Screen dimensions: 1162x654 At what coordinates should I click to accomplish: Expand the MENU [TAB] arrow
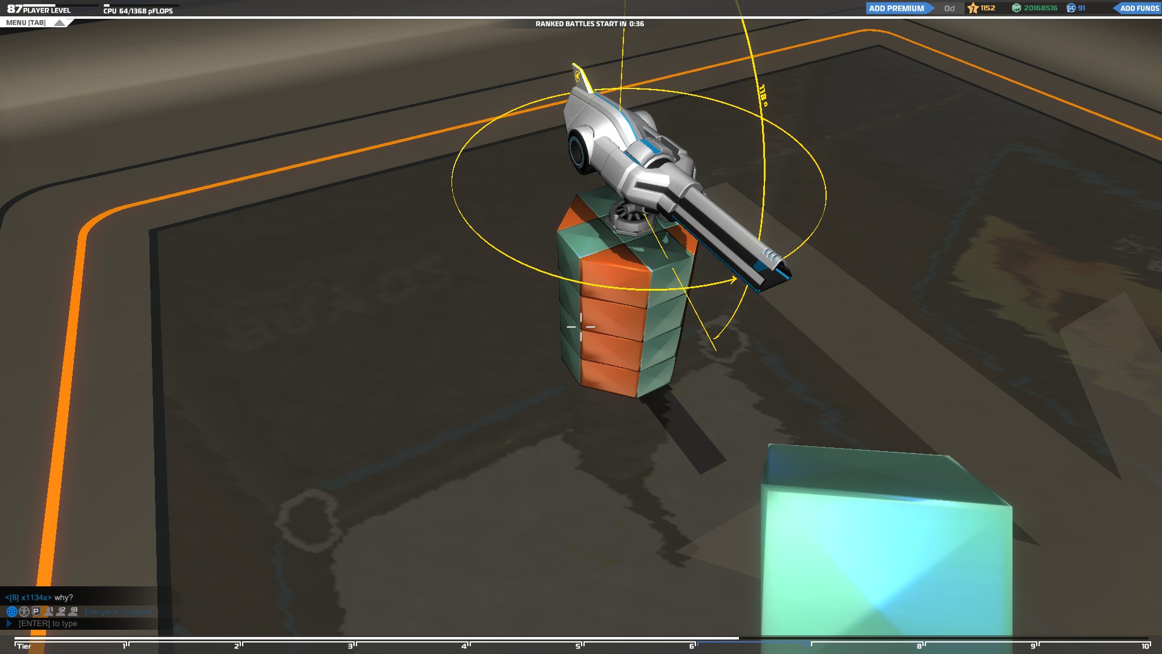point(59,23)
